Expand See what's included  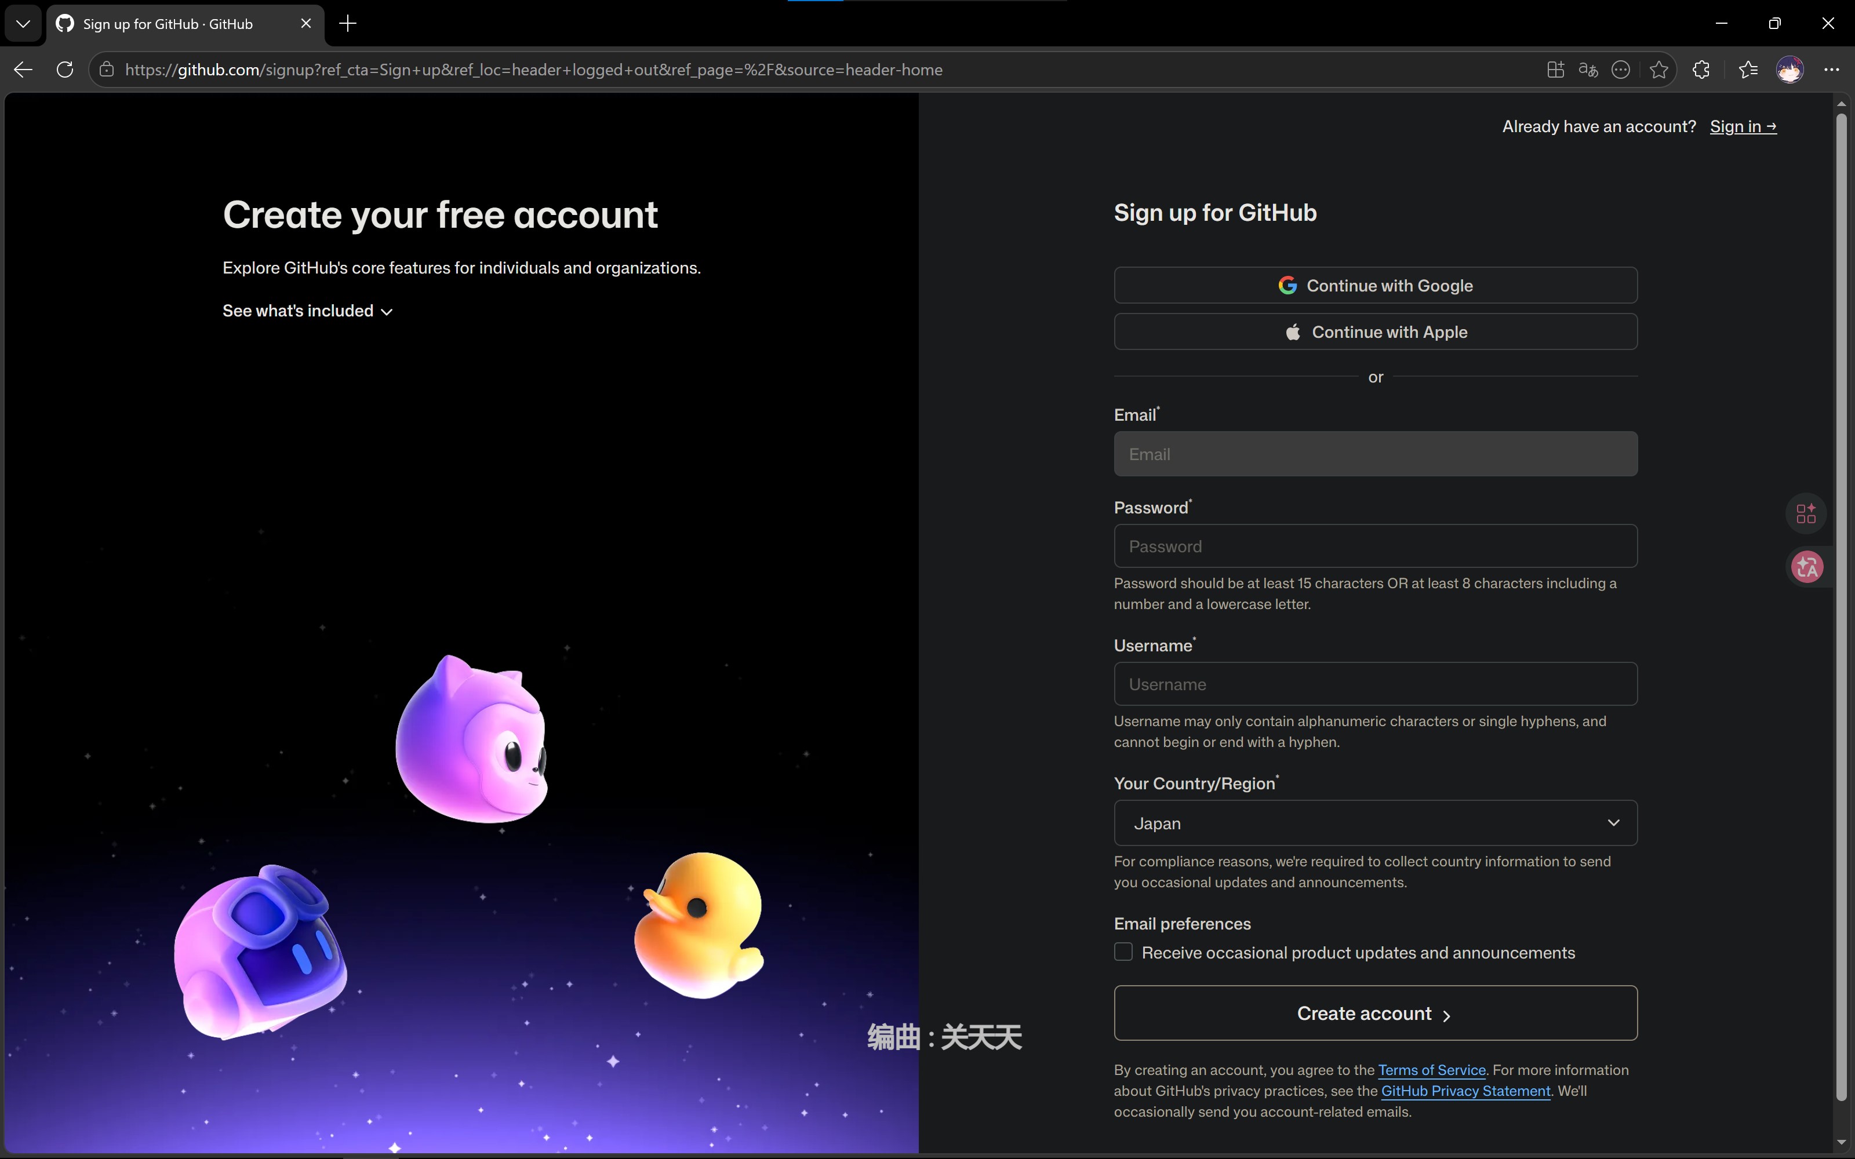(x=307, y=311)
